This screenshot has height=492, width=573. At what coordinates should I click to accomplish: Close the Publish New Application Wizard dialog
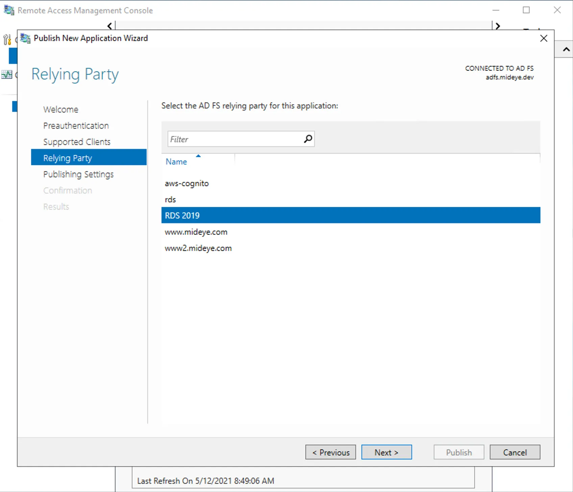(x=543, y=38)
